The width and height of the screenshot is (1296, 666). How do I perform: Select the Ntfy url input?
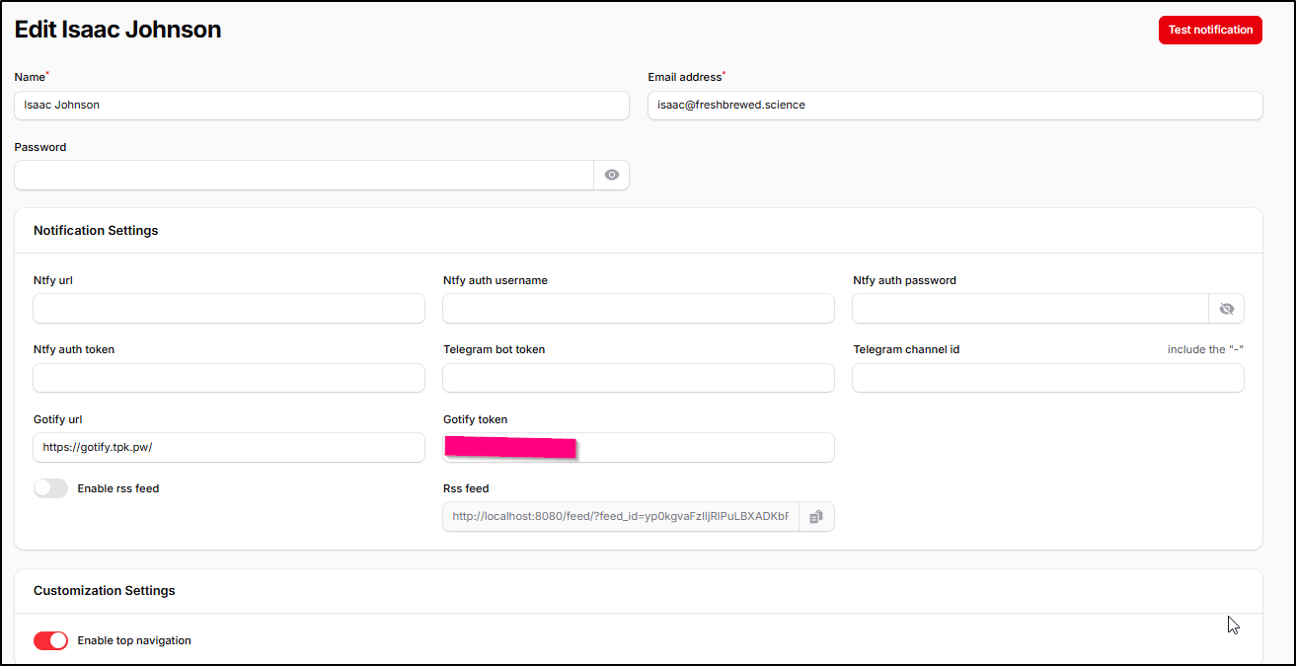(x=229, y=309)
